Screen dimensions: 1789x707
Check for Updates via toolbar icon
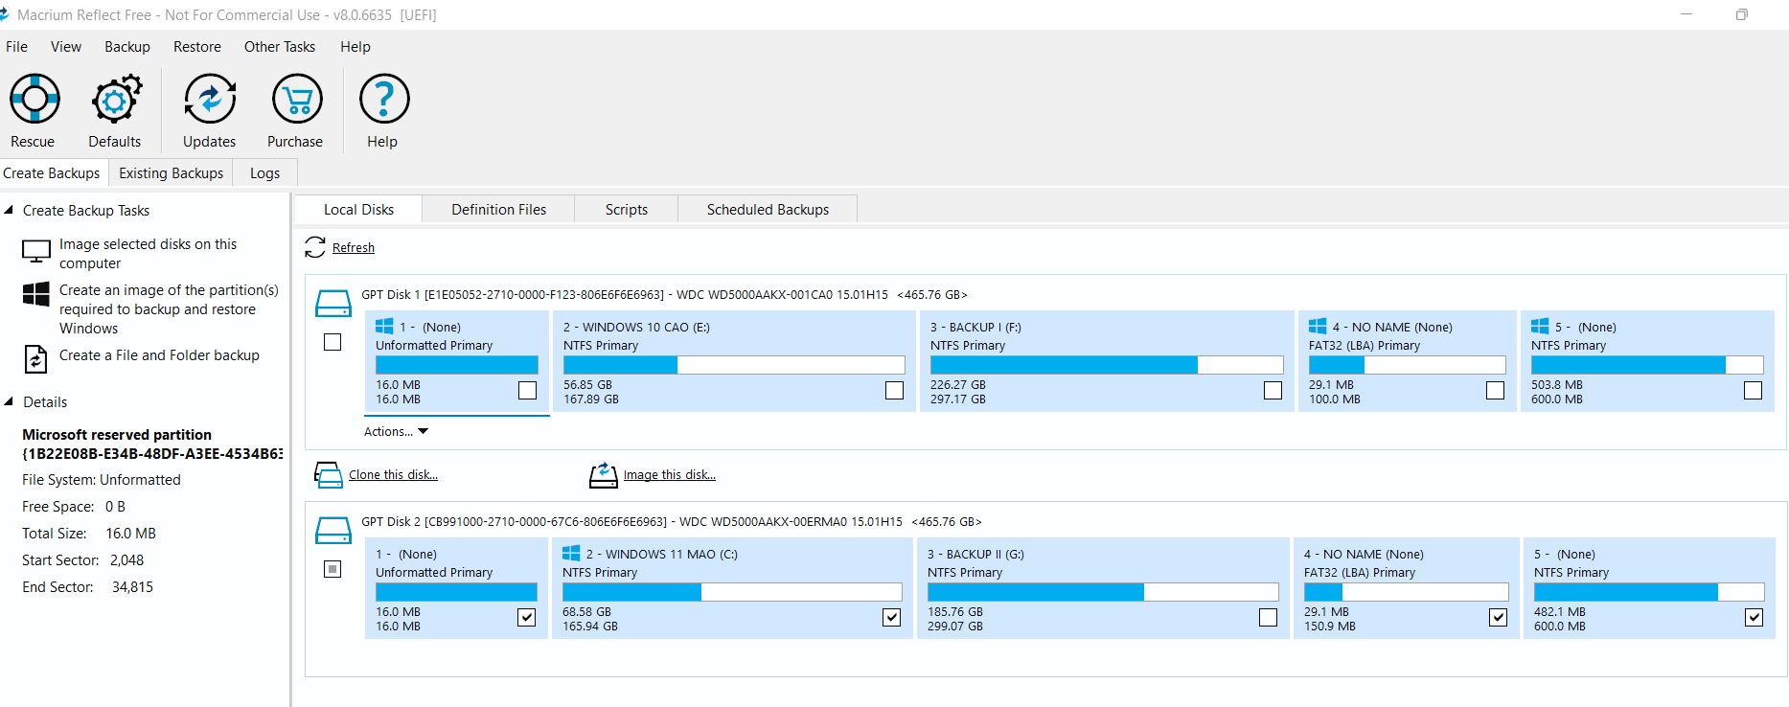210,99
